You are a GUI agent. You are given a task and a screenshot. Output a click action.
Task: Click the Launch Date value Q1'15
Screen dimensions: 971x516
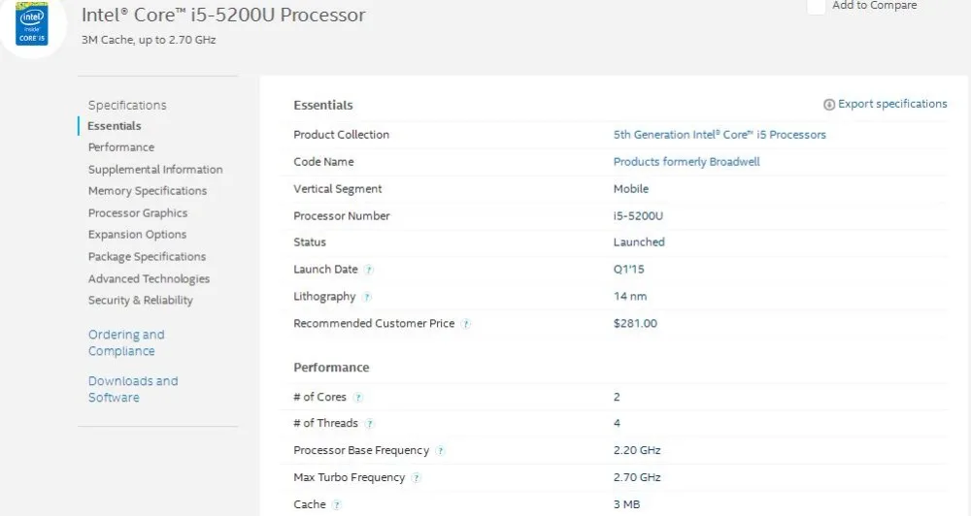coord(628,269)
